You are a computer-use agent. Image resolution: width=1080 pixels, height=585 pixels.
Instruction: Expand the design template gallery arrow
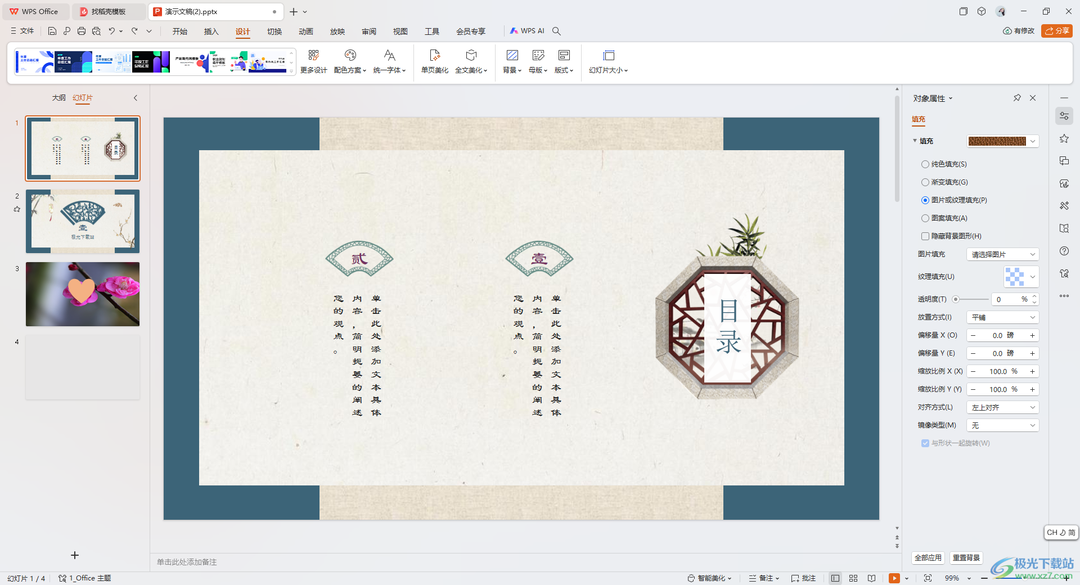coord(291,71)
